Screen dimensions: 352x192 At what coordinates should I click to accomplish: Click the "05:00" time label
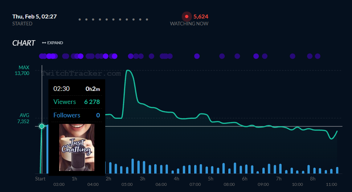[127, 185]
